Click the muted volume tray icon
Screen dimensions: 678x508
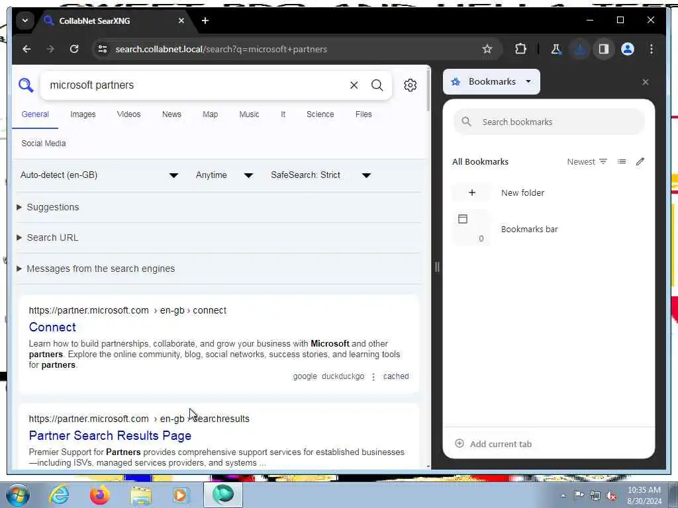pyautogui.click(x=611, y=495)
